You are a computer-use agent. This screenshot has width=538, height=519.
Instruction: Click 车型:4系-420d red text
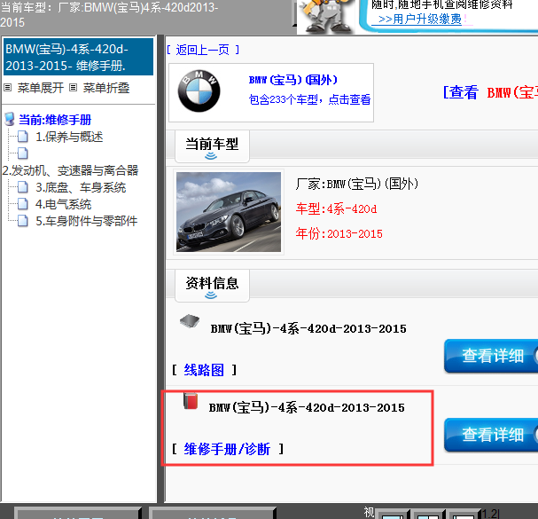[x=336, y=208]
